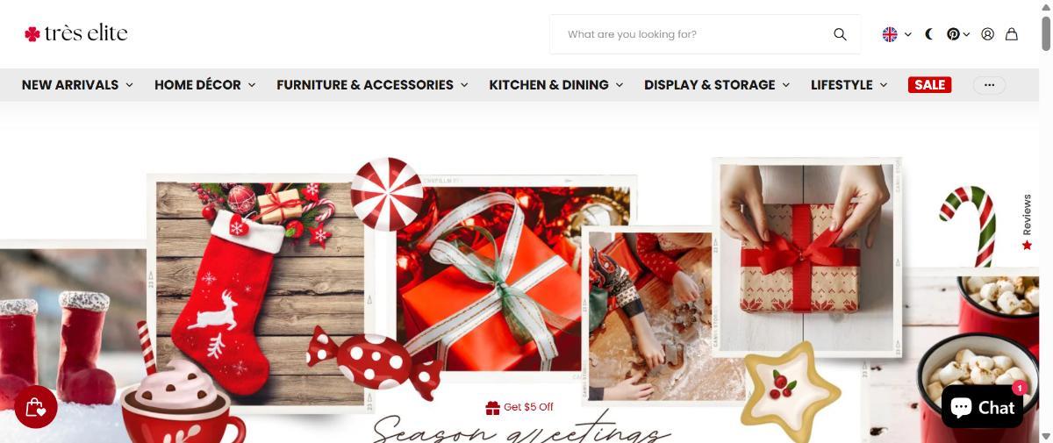Open the Shopify Chat widget
1053x443 pixels.
(x=982, y=407)
